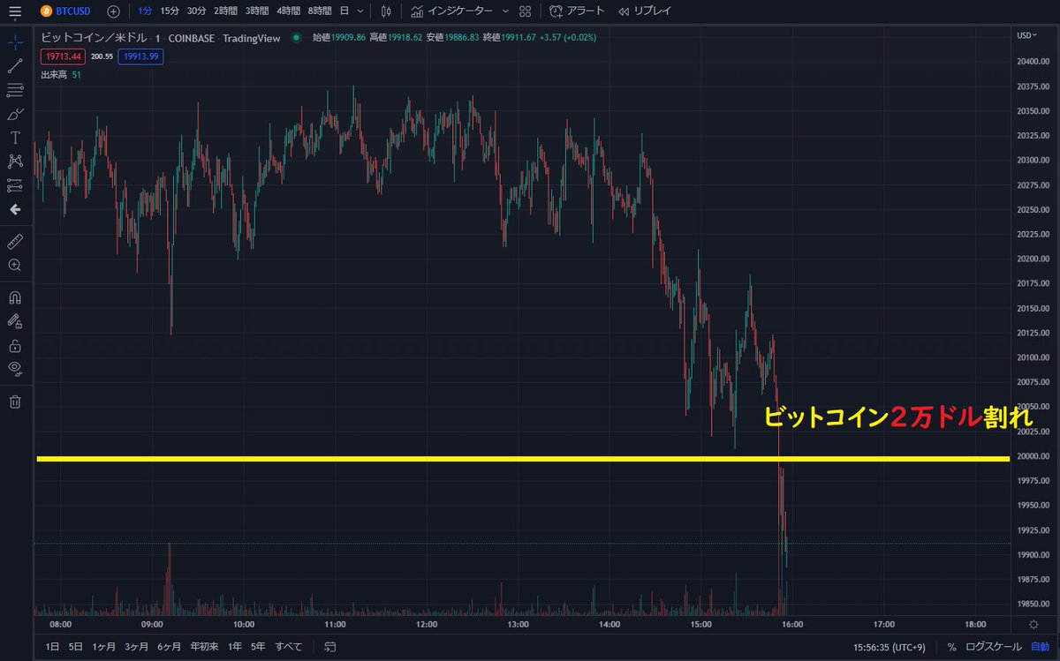Screen dimensions: 1060x661
Task: Click the 出来高 volume indicator label
Action: [54, 75]
